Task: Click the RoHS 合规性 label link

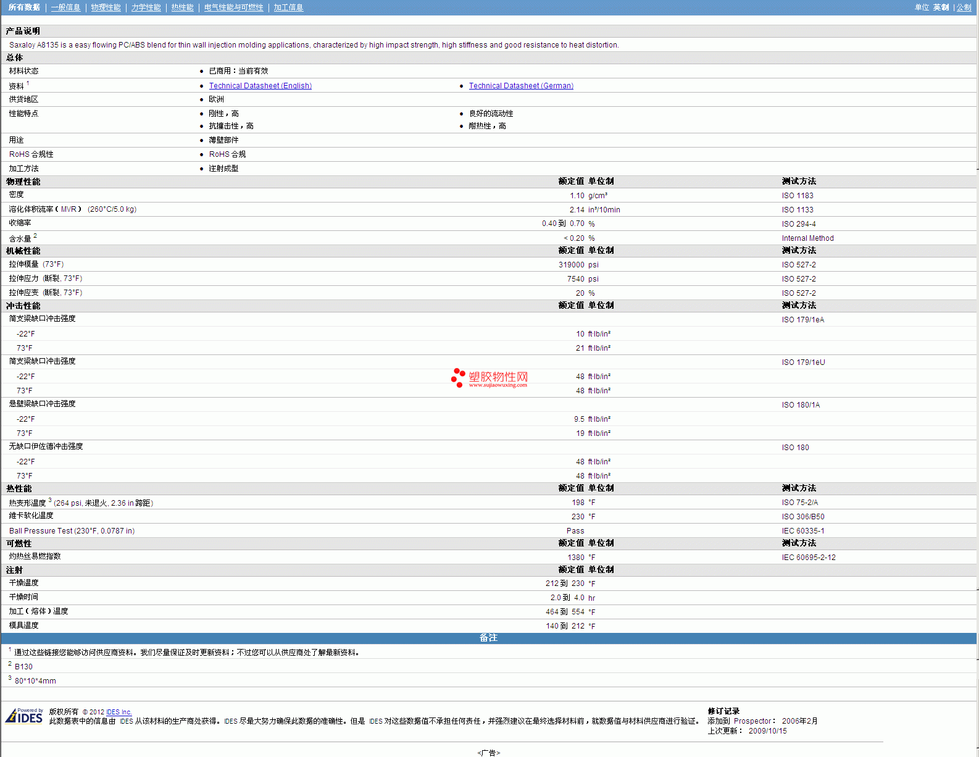Action: (31, 154)
